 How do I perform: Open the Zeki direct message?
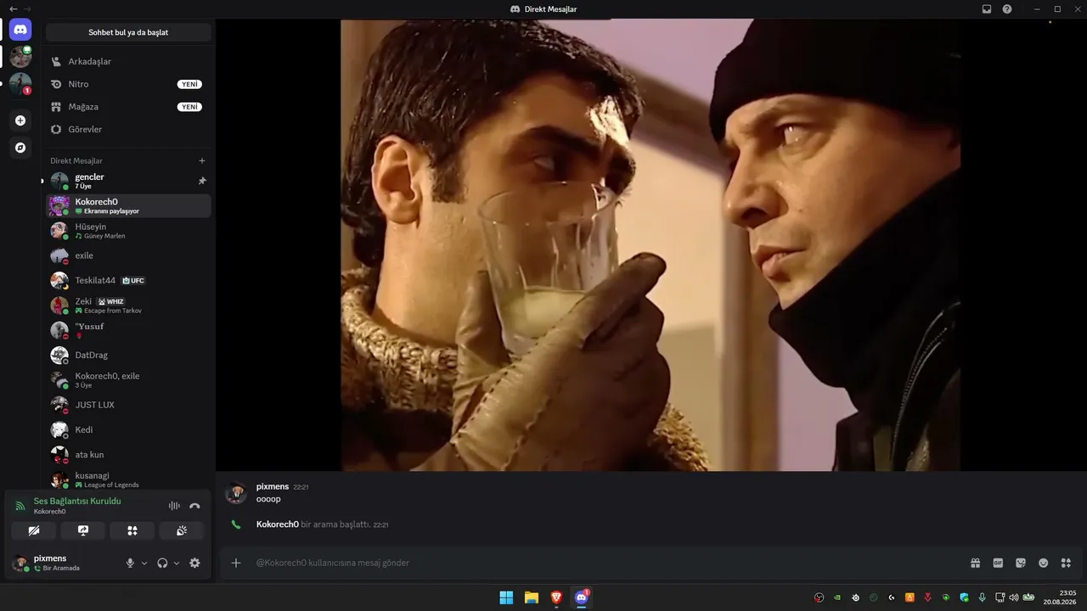point(128,305)
